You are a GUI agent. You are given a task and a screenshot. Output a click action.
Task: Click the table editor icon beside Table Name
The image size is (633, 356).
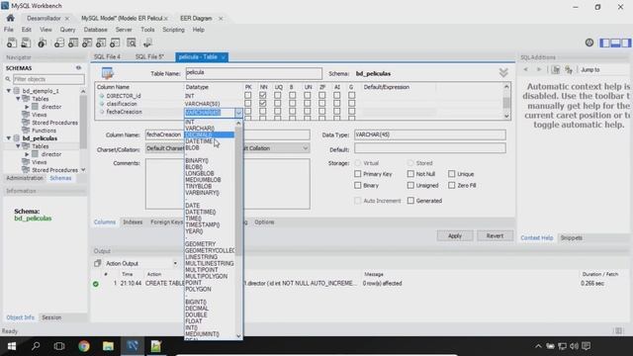click(108, 73)
